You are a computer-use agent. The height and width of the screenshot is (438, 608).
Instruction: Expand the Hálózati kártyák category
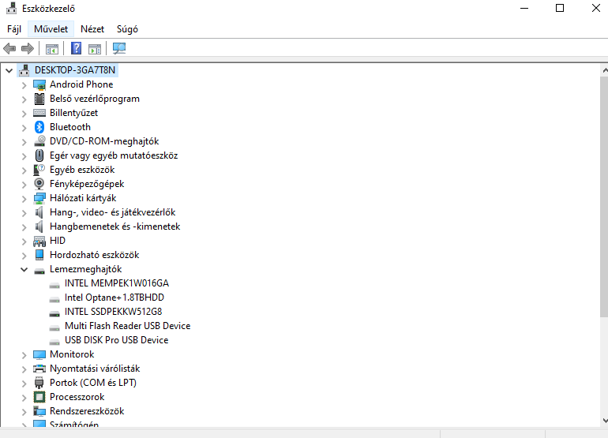(24, 198)
